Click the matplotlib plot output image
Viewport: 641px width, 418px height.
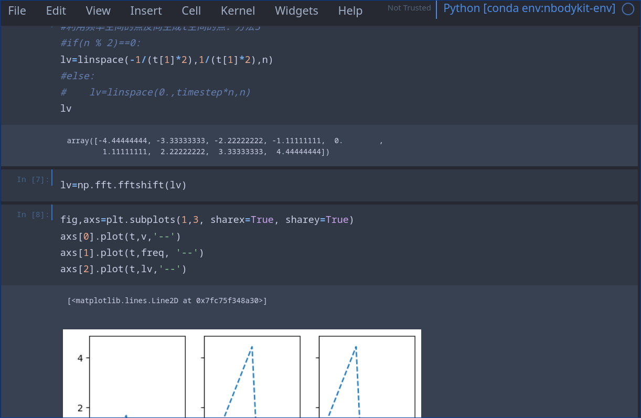241,372
